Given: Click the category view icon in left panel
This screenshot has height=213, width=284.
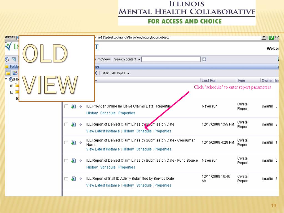Looking at the screenshot, I should pos(15,73).
